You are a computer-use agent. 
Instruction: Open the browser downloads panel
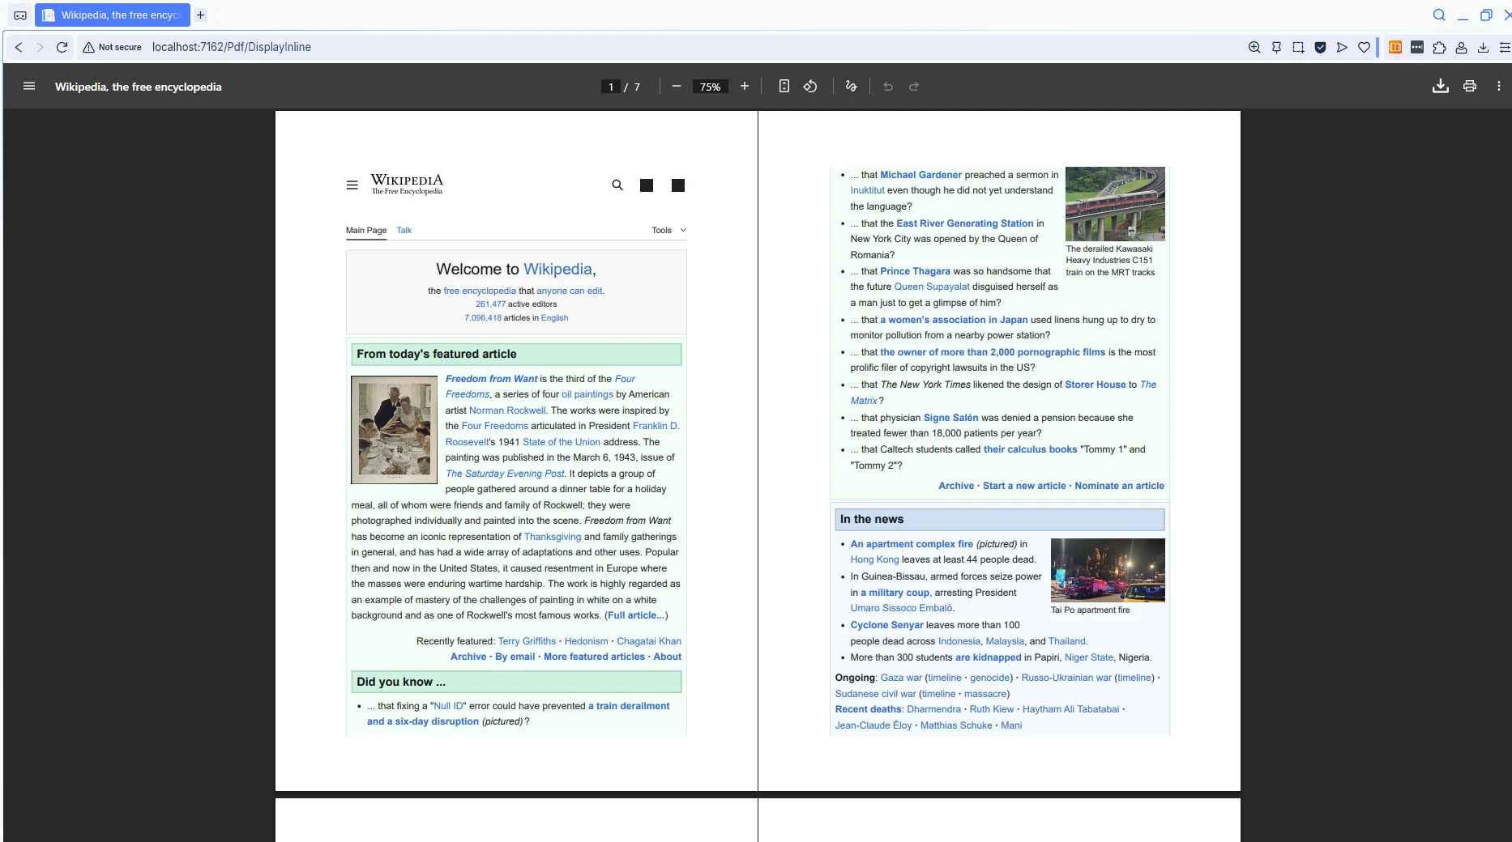point(1483,47)
